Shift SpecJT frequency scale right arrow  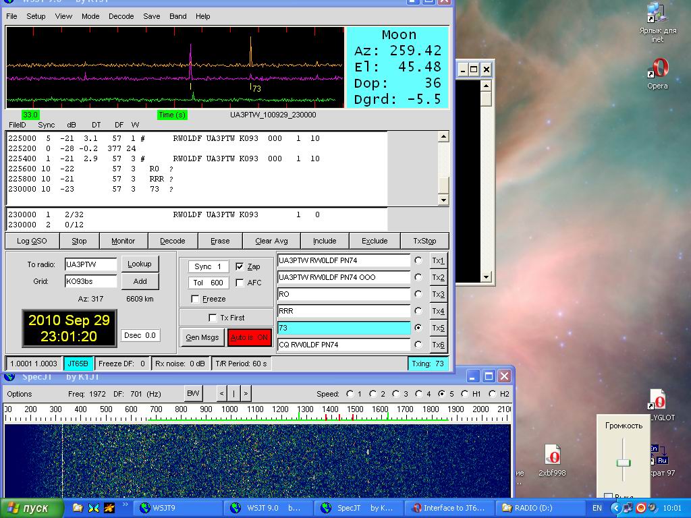click(246, 393)
